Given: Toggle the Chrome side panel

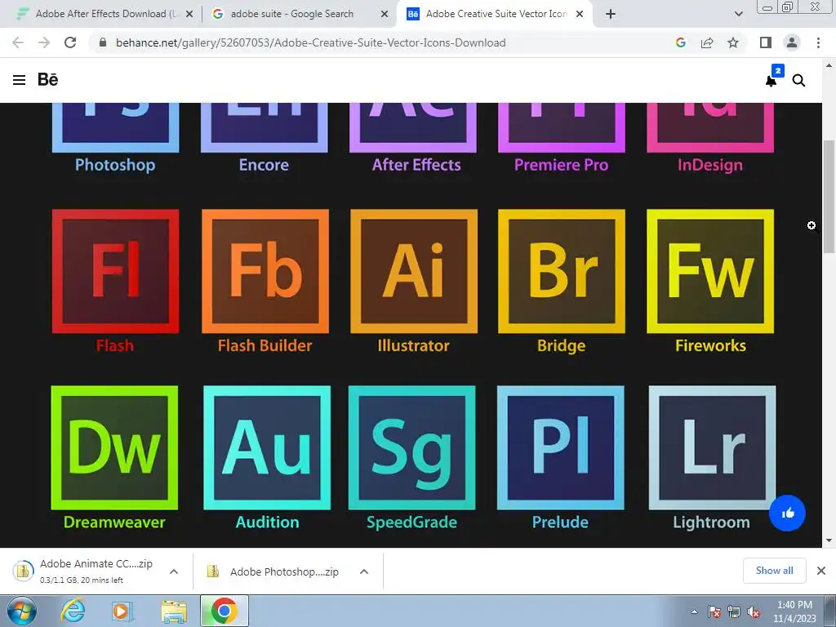Looking at the screenshot, I should [x=766, y=42].
